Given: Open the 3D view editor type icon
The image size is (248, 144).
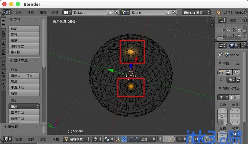Looking at the screenshot, I should click(x=7, y=139).
